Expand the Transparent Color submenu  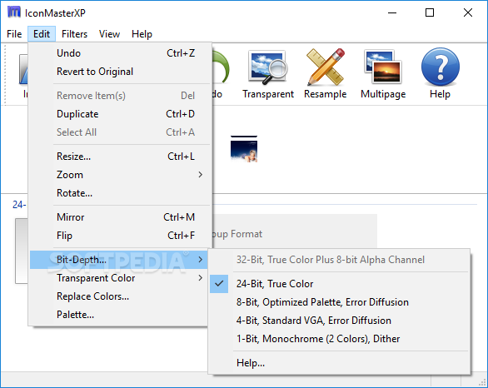119,278
